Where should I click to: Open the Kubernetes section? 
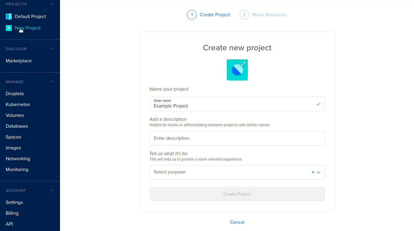point(18,104)
